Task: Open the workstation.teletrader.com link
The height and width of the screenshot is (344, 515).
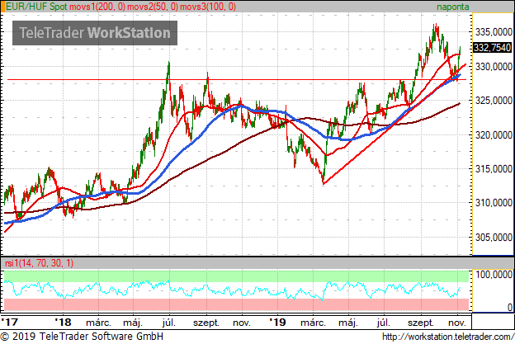Action: 448,337
